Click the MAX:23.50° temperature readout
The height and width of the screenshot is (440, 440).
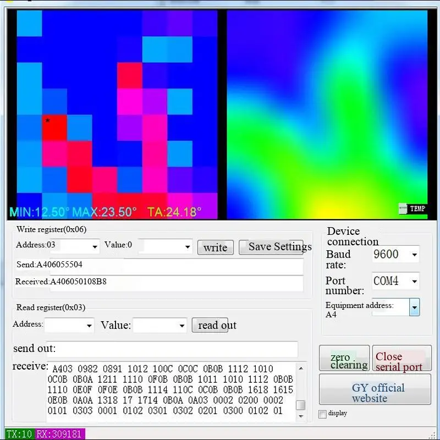point(105,212)
